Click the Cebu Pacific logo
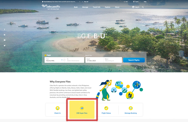Screen dimensions: 188x122 51,7
